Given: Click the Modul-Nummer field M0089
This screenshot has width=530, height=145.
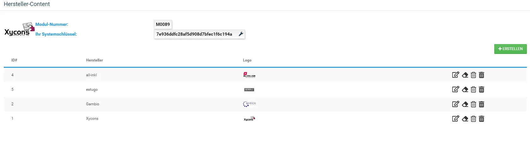Looking at the screenshot, I should [163, 24].
